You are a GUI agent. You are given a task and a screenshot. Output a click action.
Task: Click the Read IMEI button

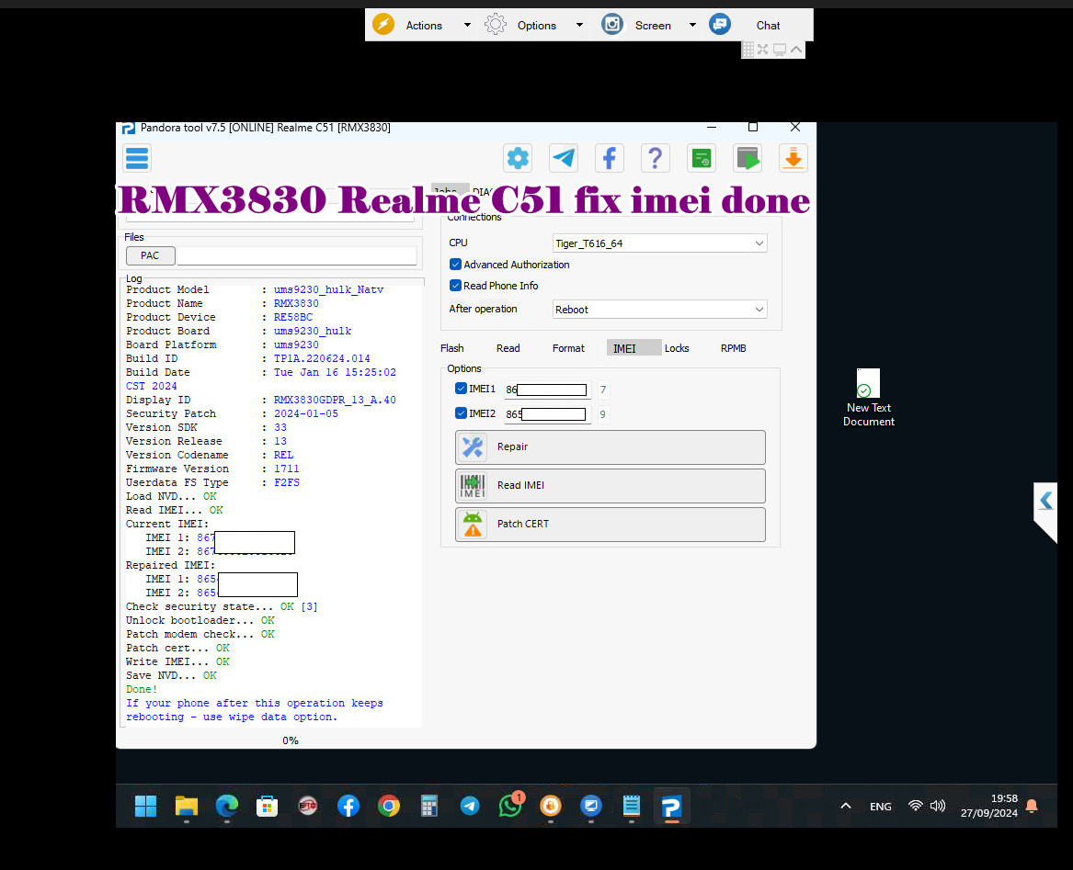(610, 486)
